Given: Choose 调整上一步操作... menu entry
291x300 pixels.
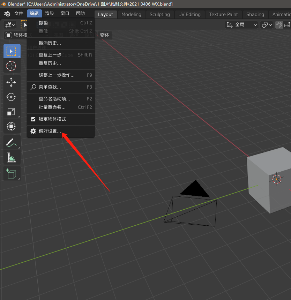Looking at the screenshot, I should tap(61, 75).
